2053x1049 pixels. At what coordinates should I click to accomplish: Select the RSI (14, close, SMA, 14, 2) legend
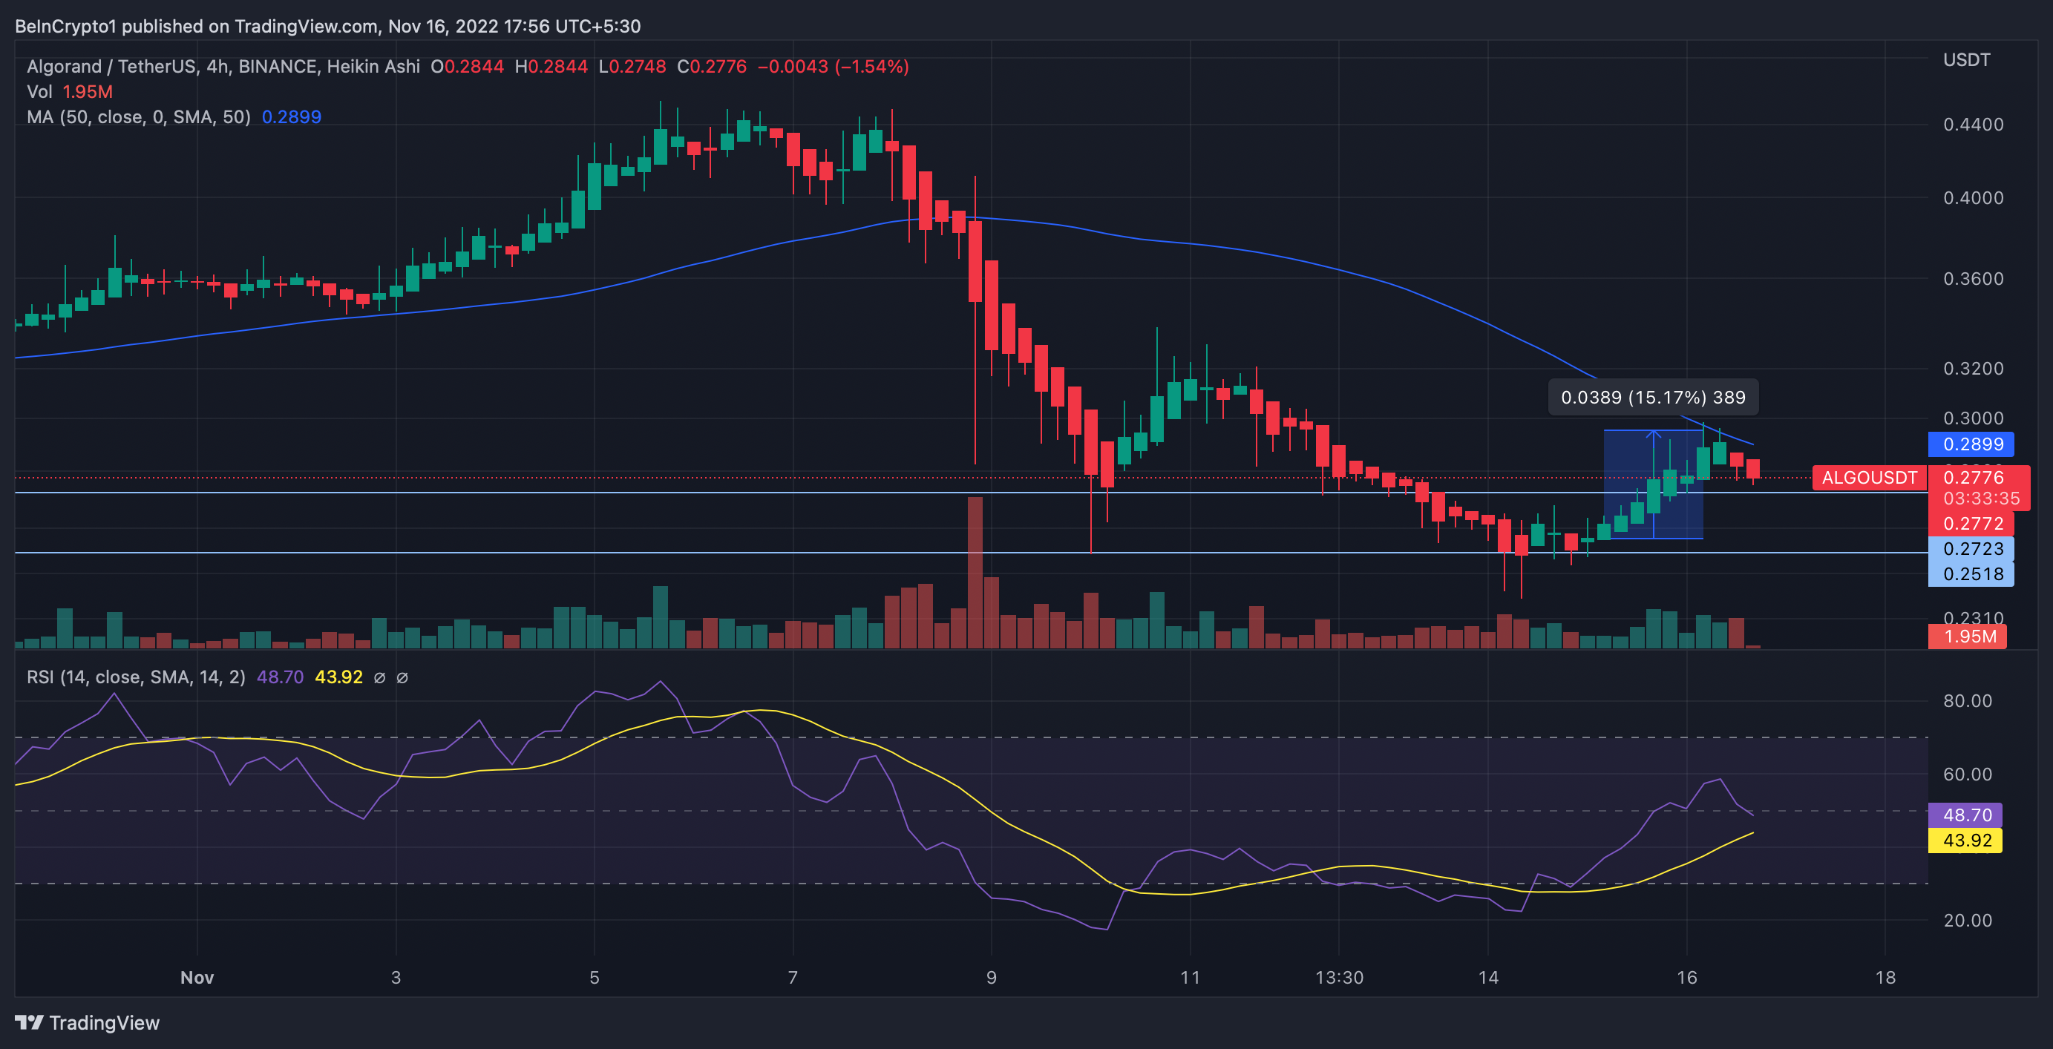click(x=136, y=677)
